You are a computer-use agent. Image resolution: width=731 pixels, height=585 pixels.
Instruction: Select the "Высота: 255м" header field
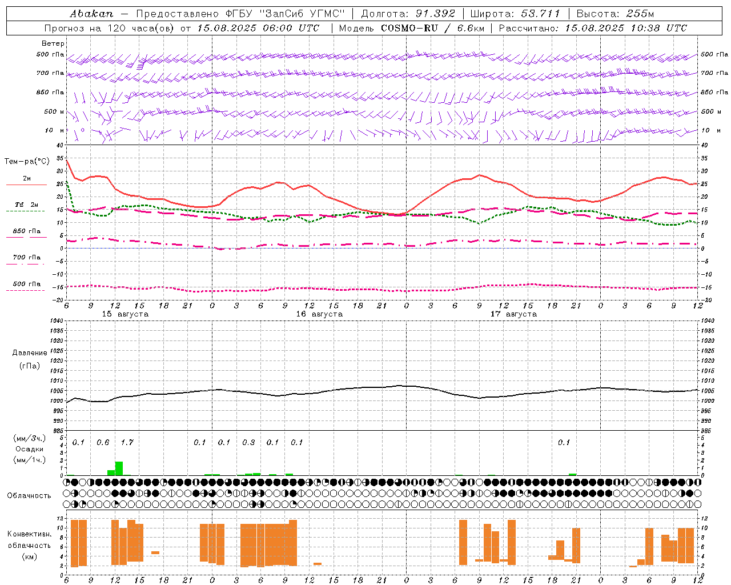615,13
